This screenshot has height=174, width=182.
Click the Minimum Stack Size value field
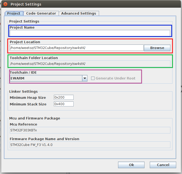(x=64, y=104)
